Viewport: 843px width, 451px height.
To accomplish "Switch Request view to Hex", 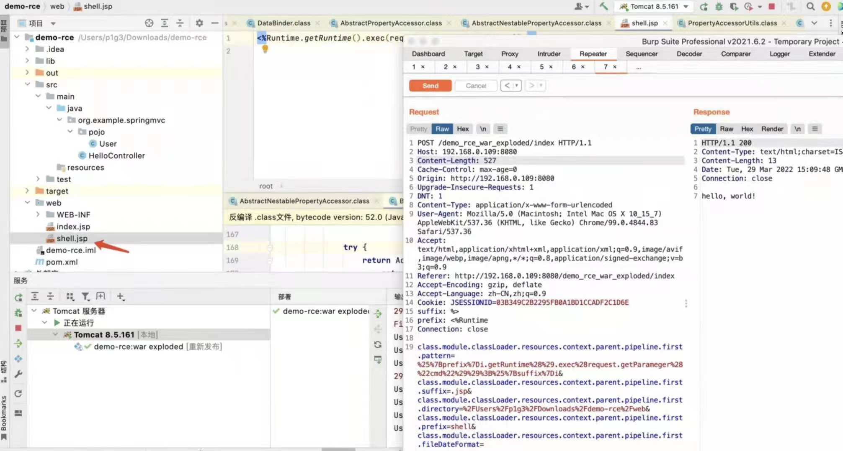I will click(x=463, y=129).
